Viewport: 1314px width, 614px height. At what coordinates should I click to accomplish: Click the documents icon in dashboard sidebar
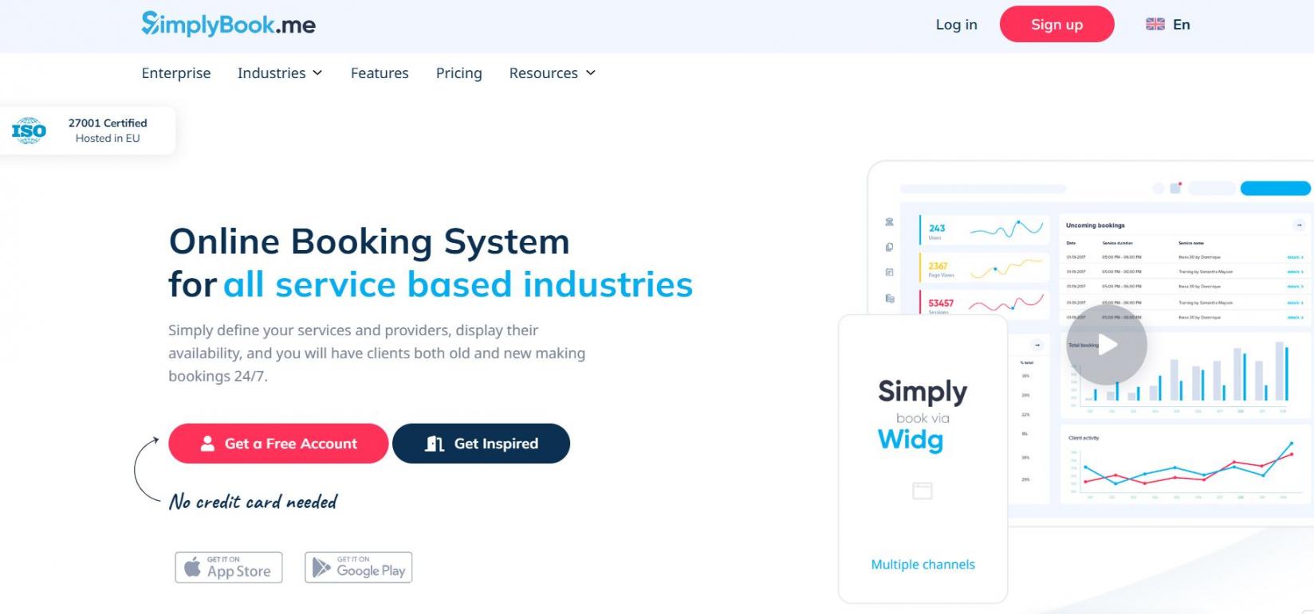click(889, 299)
